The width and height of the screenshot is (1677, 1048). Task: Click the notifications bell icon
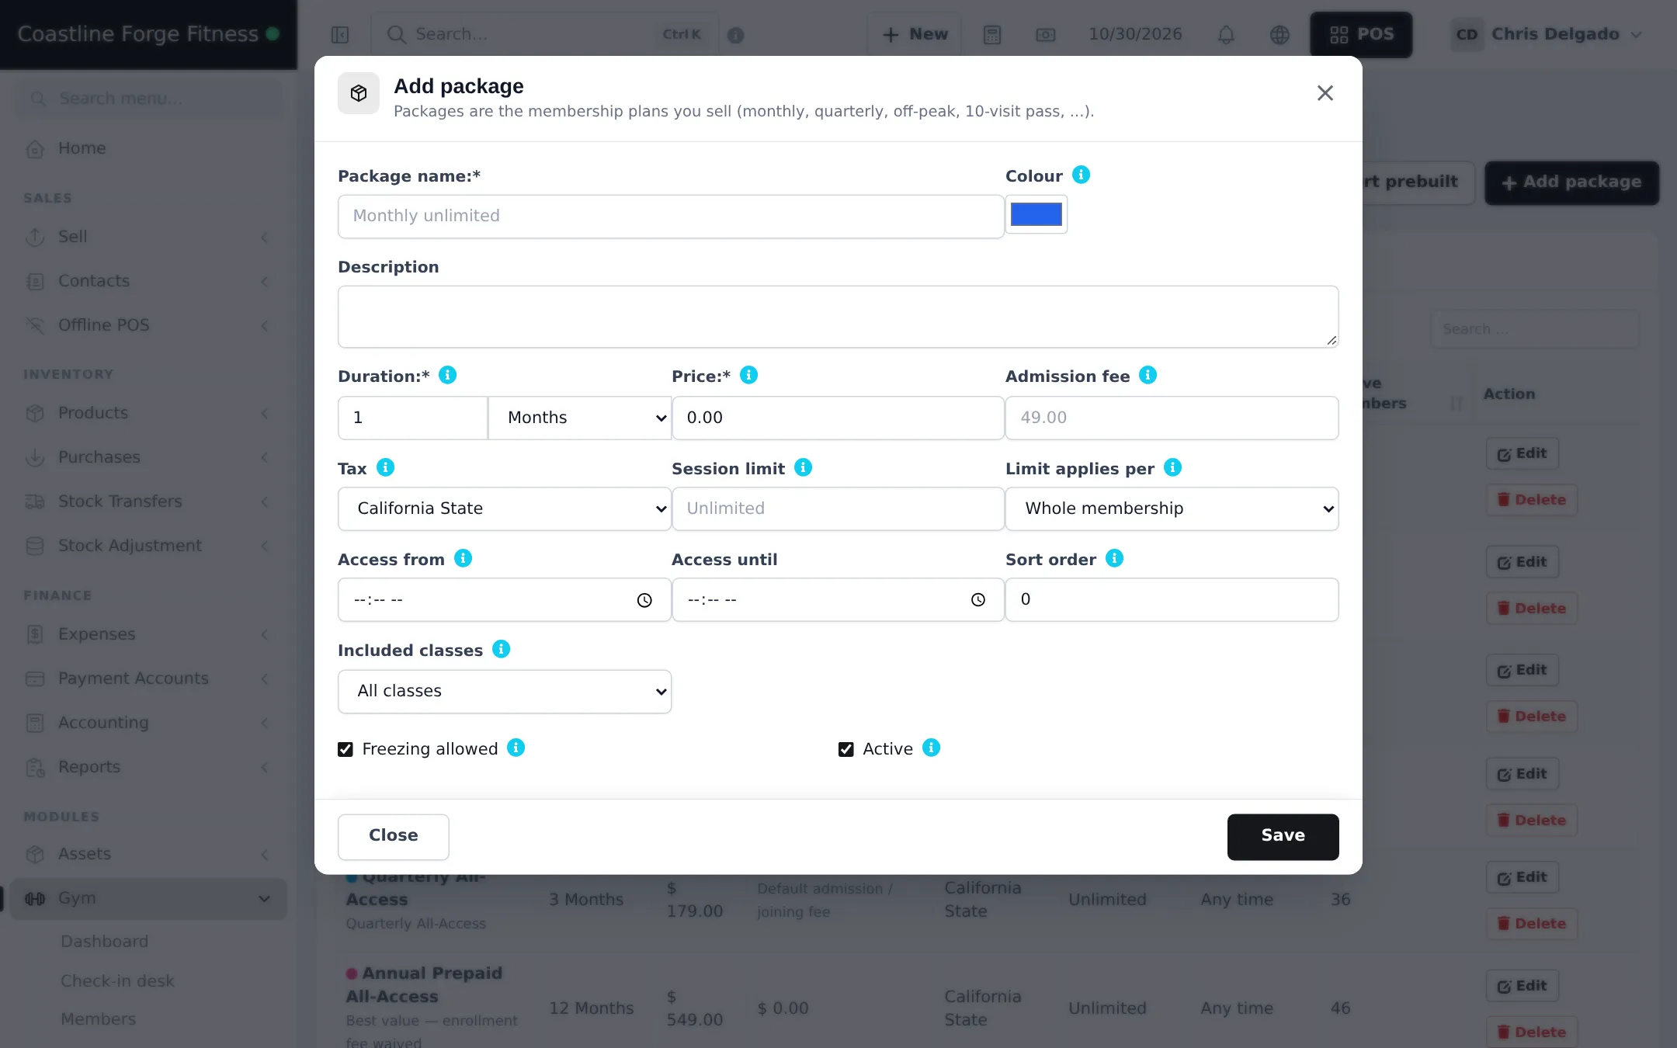tap(1226, 35)
